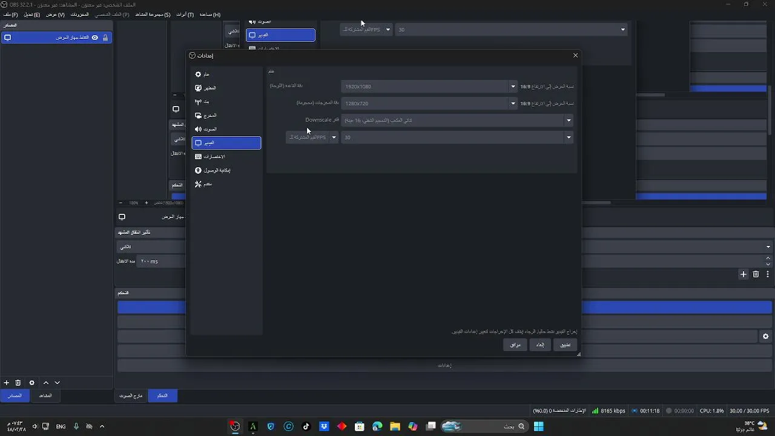This screenshot has height=436, width=775.
Task: Add transition with plus icon
Action: point(744,274)
